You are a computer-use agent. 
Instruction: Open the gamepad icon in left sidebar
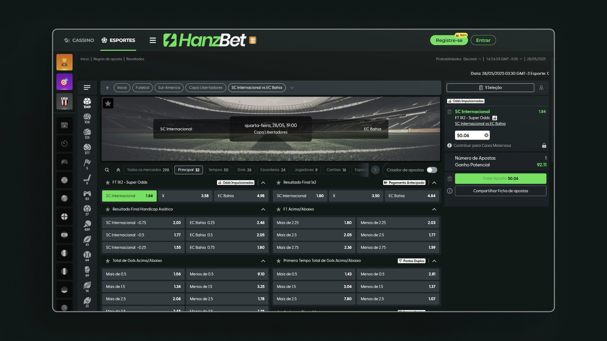pyautogui.click(x=64, y=162)
